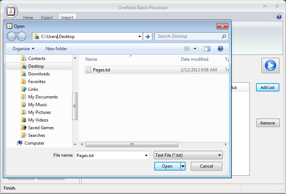This screenshot has height=194, width=286.
Task: Click the Search Desktop field
Action: click(189, 36)
